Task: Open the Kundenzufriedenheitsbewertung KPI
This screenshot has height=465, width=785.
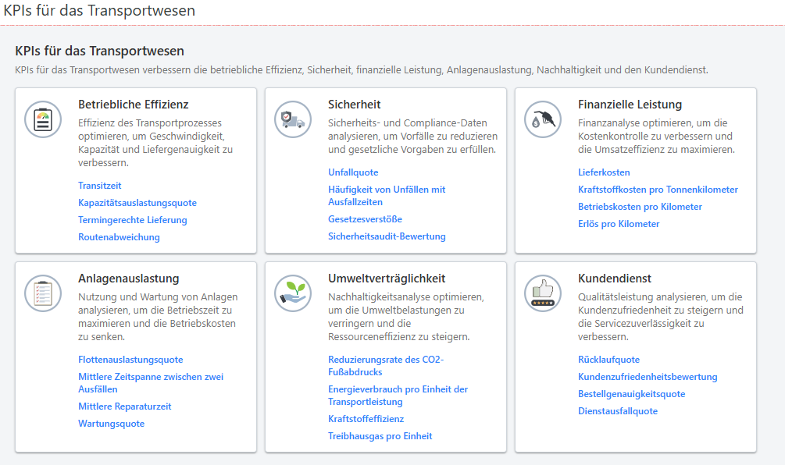Action: [647, 376]
